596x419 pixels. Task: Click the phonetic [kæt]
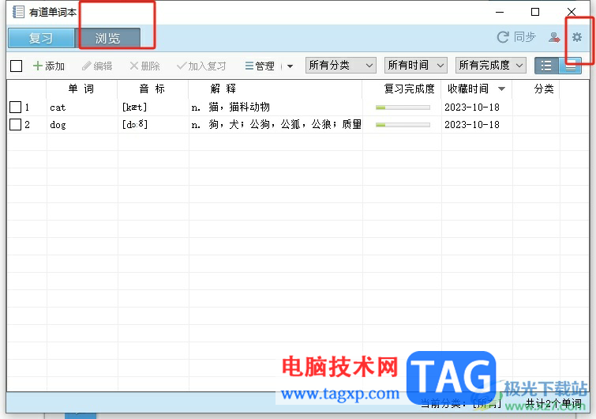[134, 108]
